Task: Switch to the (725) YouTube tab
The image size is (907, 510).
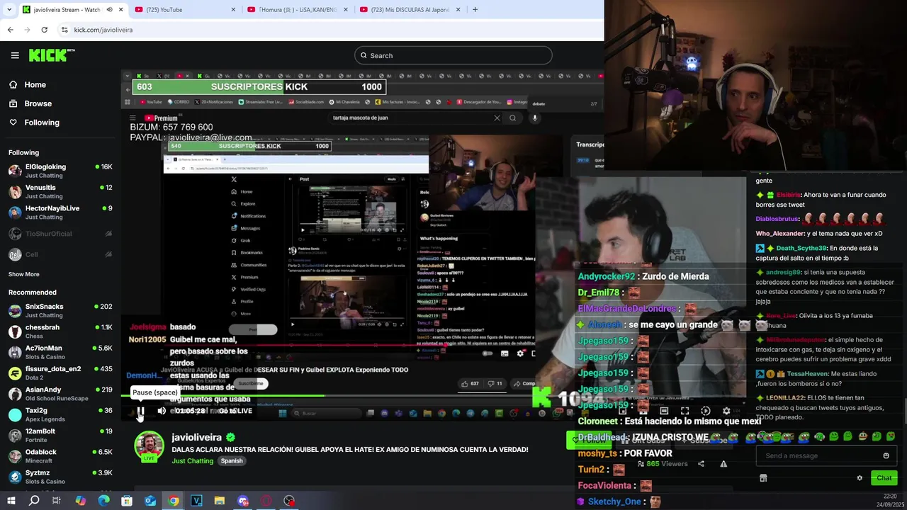Action: [184, 10]
